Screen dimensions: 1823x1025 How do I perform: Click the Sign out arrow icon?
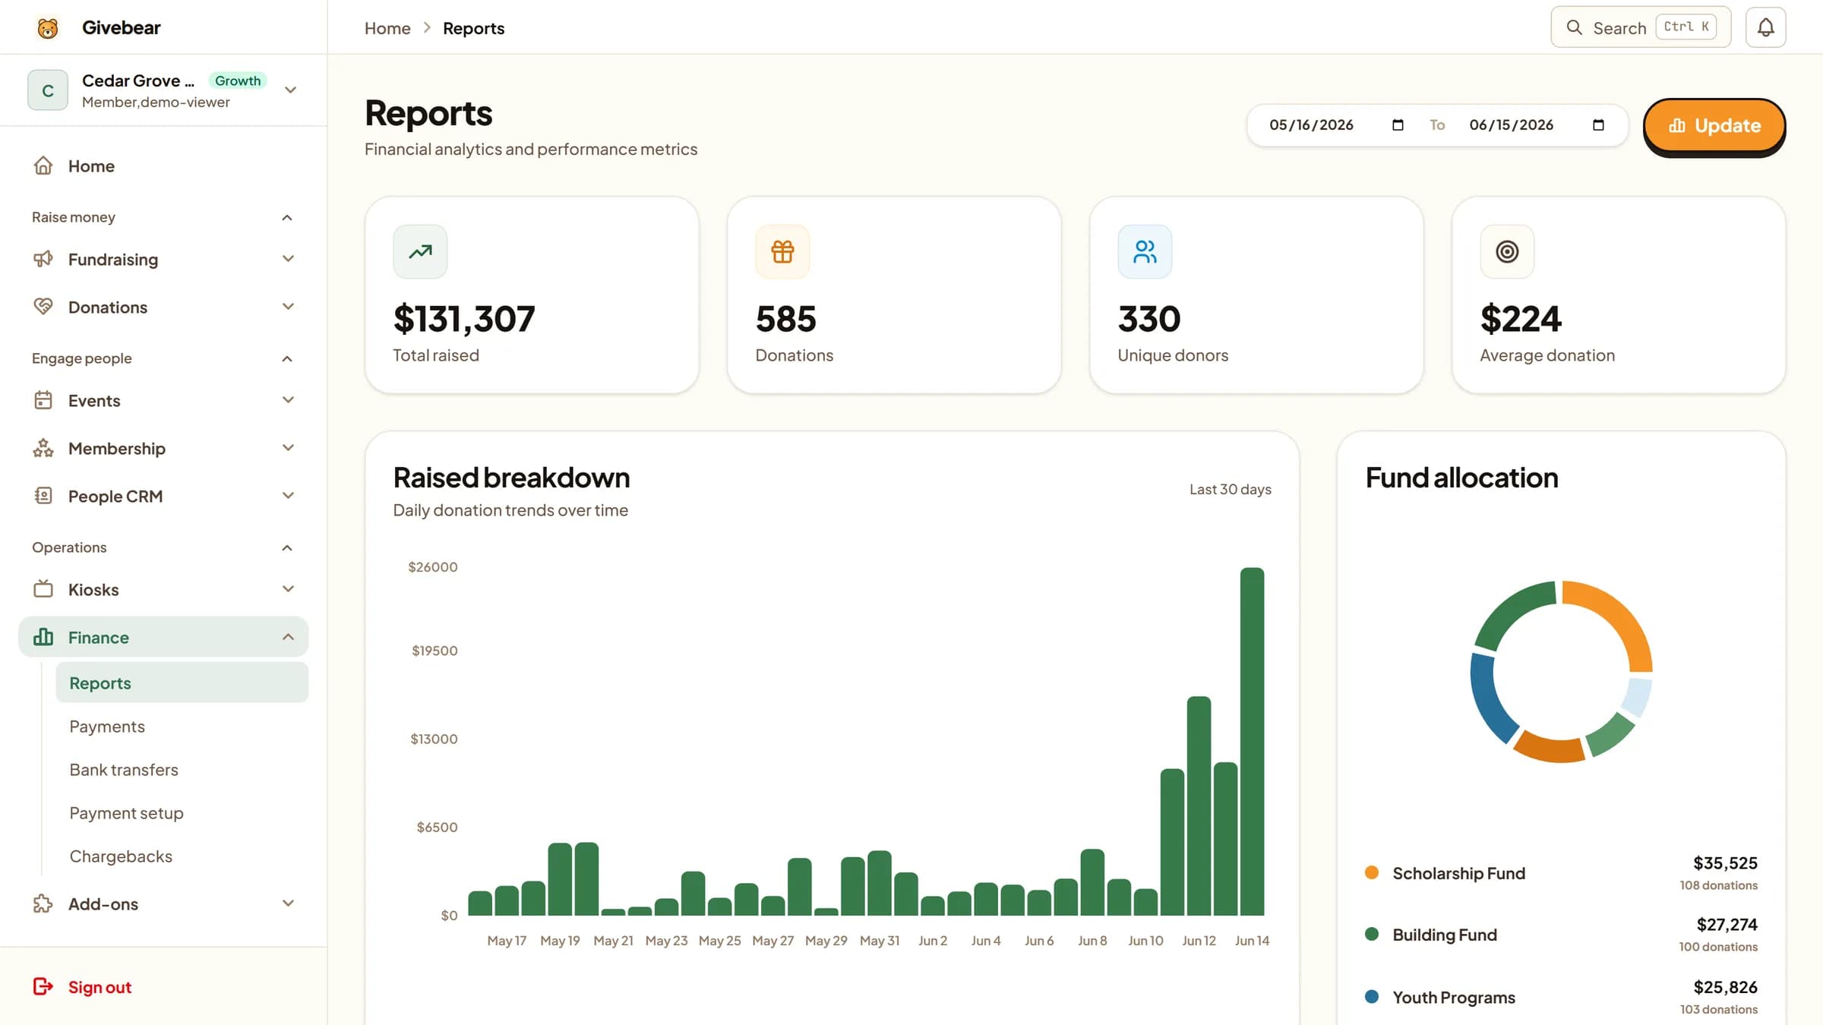pyautogui.click(x=43, y=986)
